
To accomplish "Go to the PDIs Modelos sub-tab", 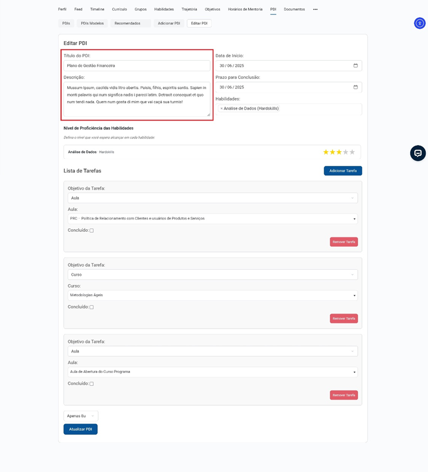I will click(x=92, y=23).
